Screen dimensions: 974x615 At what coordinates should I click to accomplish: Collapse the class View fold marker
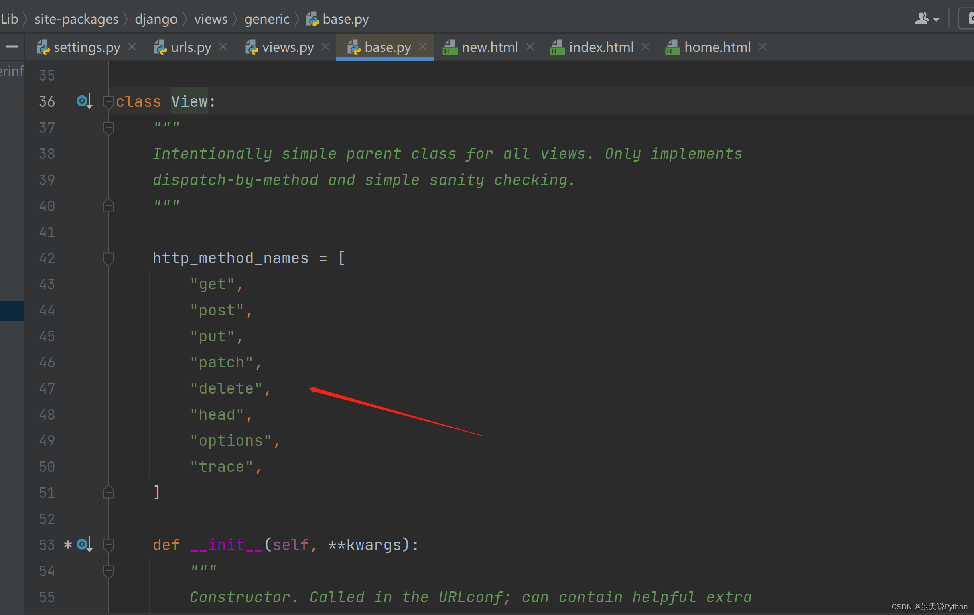[108, 102]
